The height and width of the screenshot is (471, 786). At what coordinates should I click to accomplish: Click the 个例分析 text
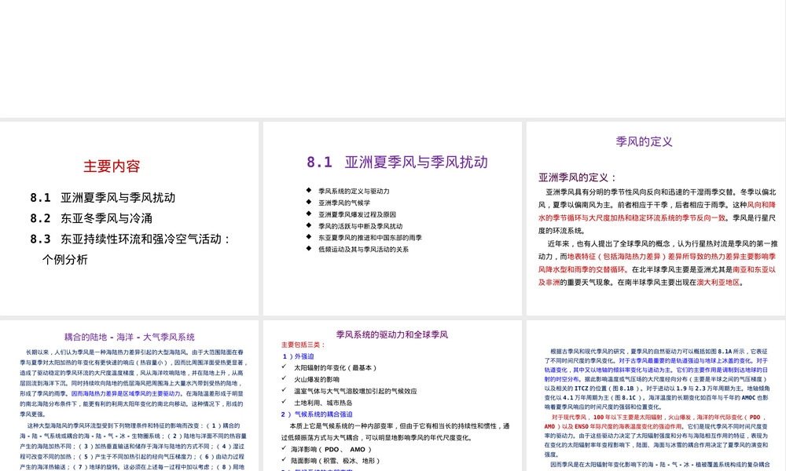coord(65,260)
